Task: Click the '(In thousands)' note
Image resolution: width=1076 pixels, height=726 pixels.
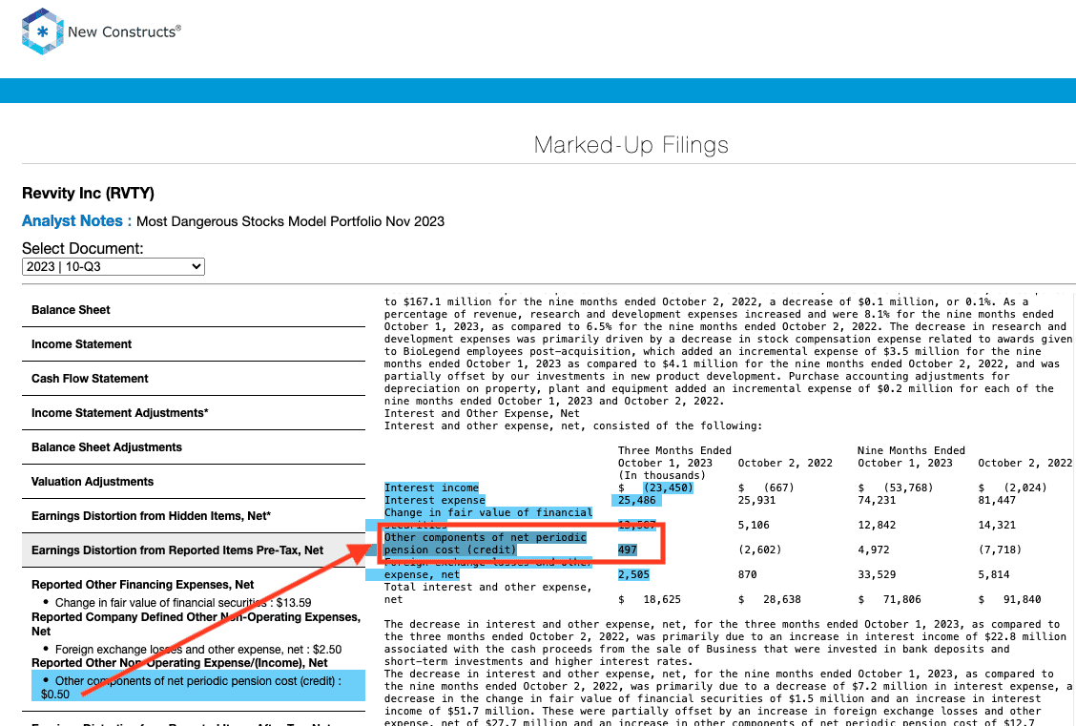Action: pyautogui.click(x=661, y=475)
